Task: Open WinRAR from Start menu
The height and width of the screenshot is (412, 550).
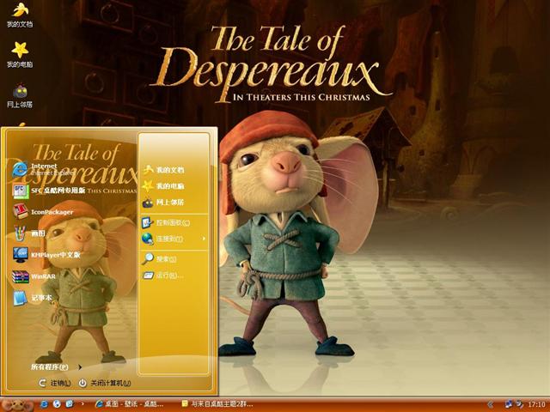Action: click(x=34, y=276)
